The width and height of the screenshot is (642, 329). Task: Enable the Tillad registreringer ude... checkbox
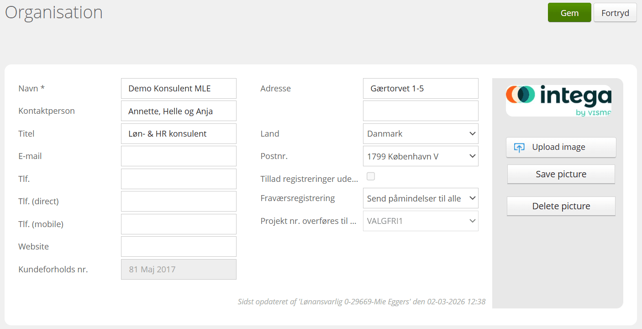tap(371, 176)
